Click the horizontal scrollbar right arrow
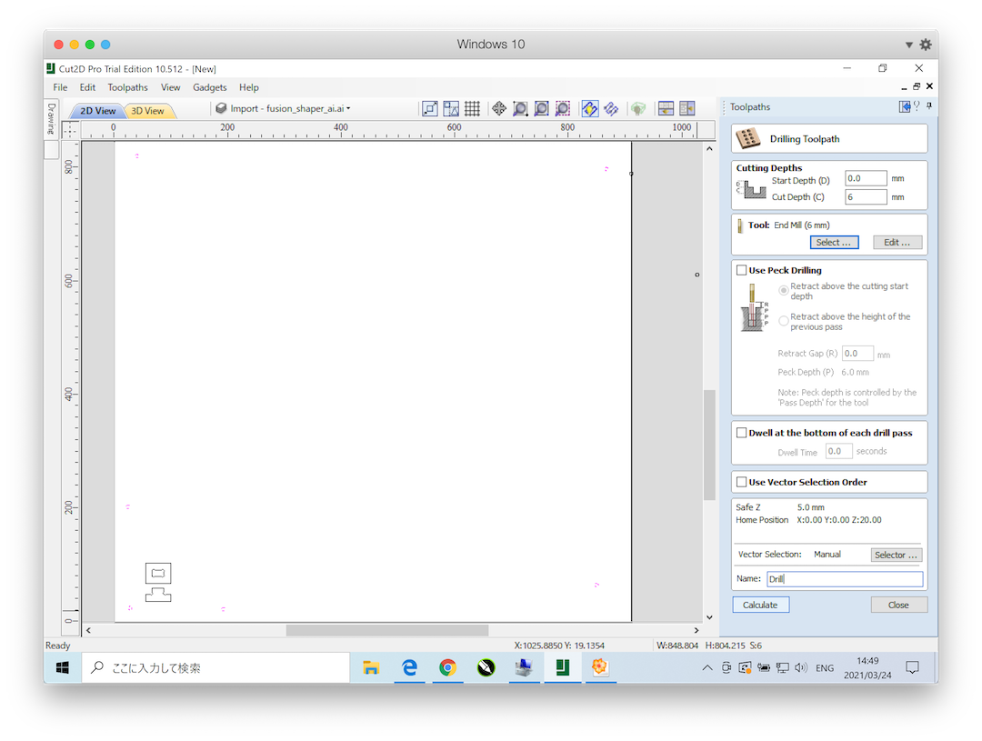 [696, 630]
